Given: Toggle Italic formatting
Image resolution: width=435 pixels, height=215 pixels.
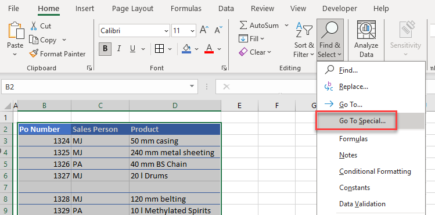Looking at the screenshot, I should (x=119, y=49).
